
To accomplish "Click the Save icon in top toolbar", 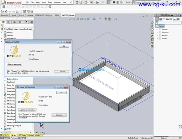I will click(x=92, y=2).
